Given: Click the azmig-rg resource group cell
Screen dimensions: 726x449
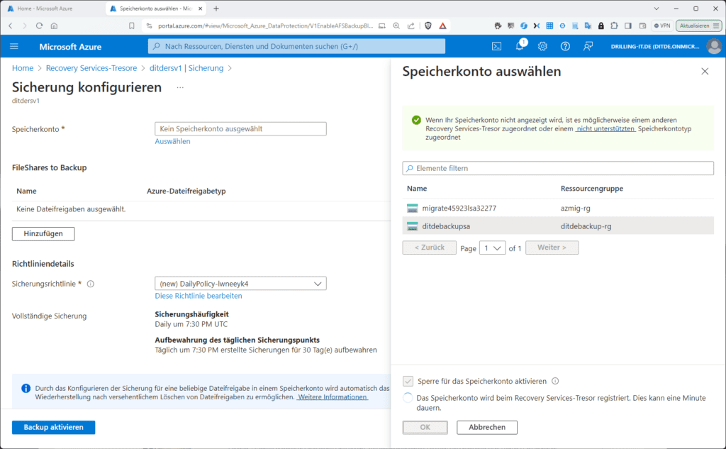Looking at the screenshot, I should coord(576,209).
